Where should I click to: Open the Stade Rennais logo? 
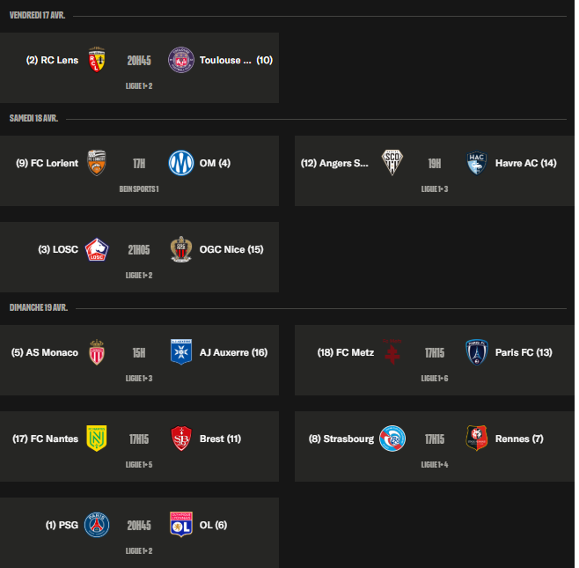(x=476, y=439)
